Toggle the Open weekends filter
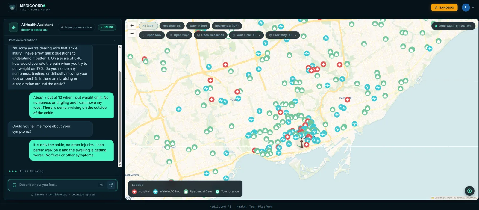479x210 pixels. 210,35
